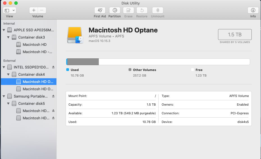This screenshot has height=159, width=261.
Task: Select the INTEL SSDPED1D0 drive
Action: pyautogui.click(x=29, y=67)
